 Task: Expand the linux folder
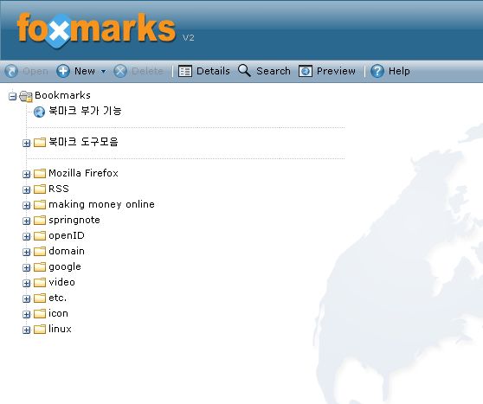tap(27, 330)
